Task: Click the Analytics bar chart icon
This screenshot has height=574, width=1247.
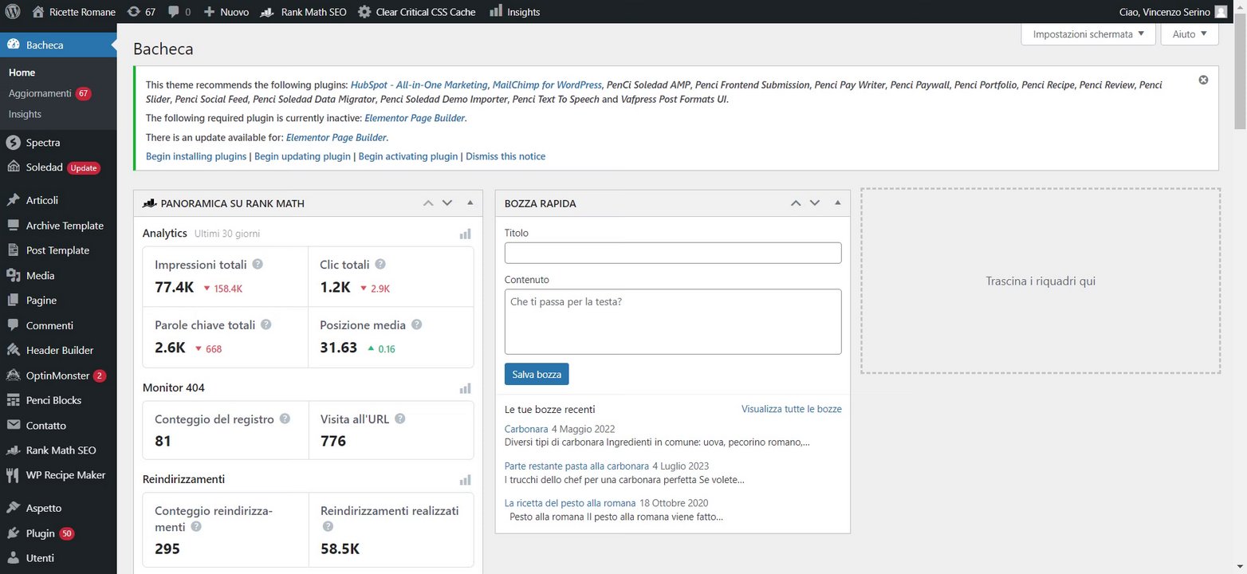Action: (466, 234)
